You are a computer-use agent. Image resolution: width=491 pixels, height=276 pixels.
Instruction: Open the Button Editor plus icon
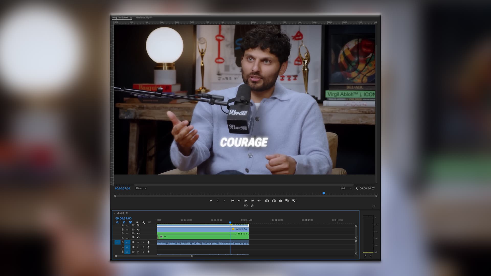(374, 206)
